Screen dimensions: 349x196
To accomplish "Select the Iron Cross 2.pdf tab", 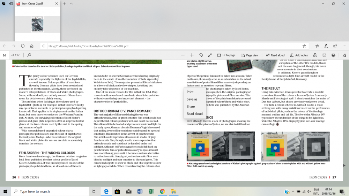I will [37, 3].
